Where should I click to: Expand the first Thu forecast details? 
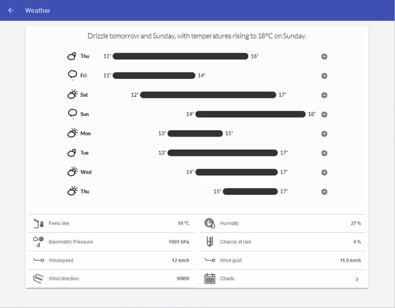click(324, 57)
